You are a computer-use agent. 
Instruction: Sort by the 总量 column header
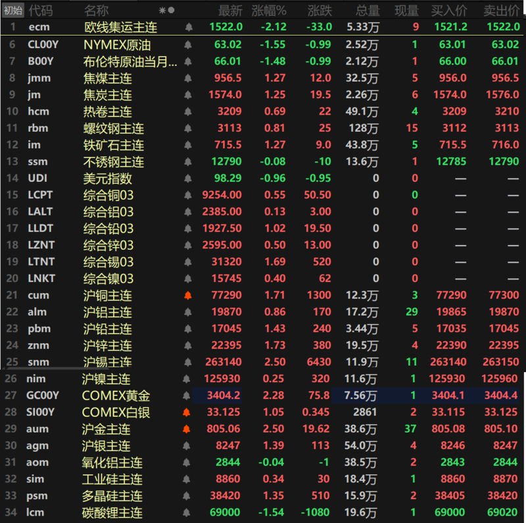pos(368,11)
